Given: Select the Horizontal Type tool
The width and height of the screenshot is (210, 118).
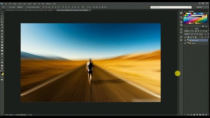Looking at the screenshot, I should pos(2,57).
